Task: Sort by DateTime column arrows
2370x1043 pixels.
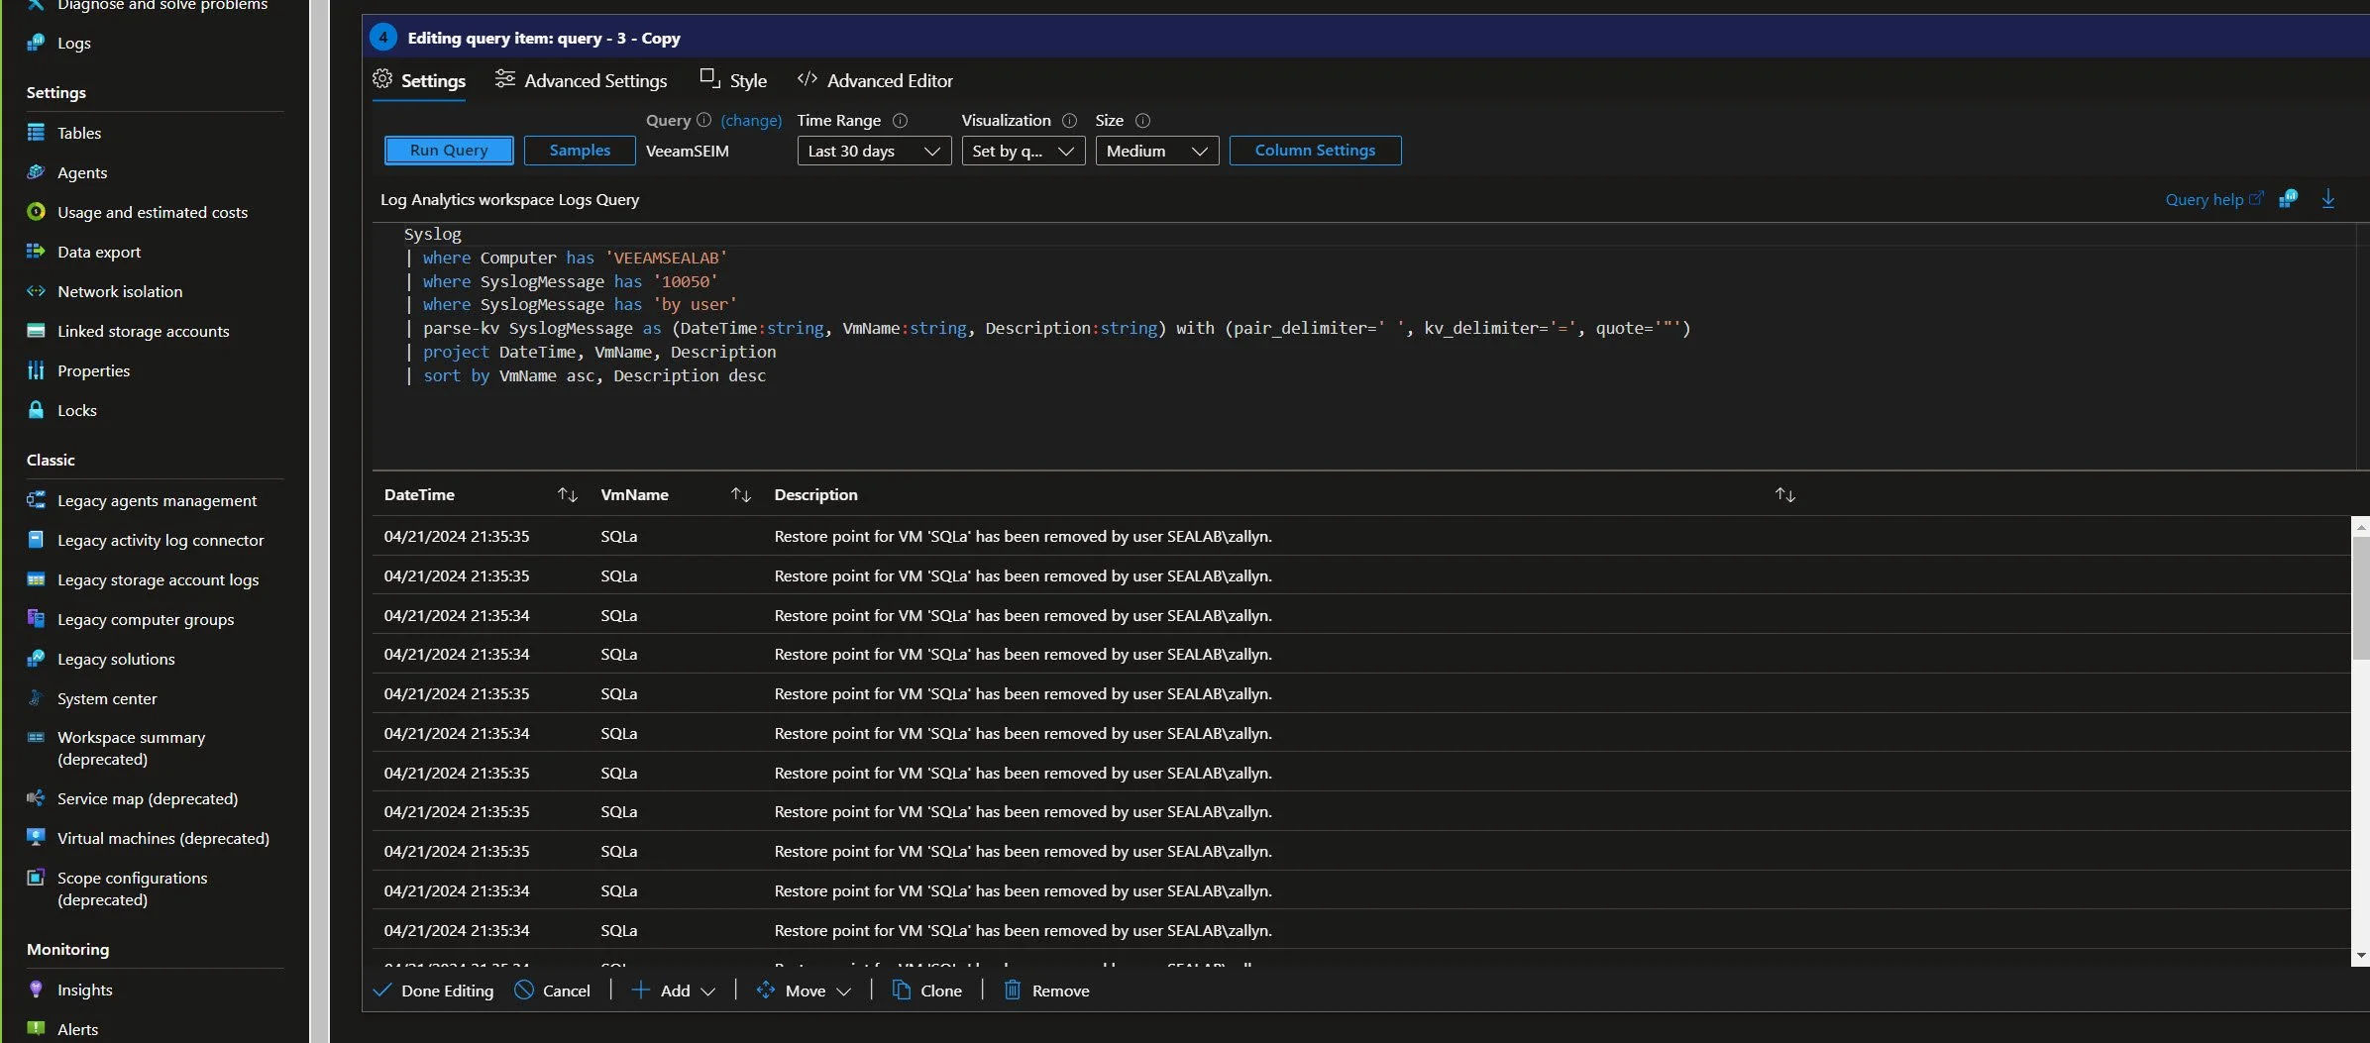Action: [568, 494]
